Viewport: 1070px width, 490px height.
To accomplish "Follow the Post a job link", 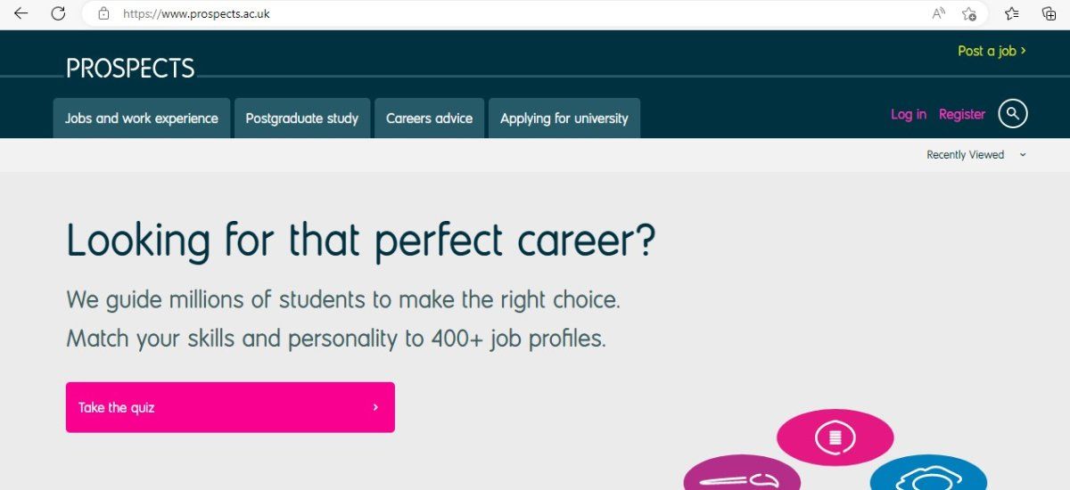I will (x=992, y=51).
